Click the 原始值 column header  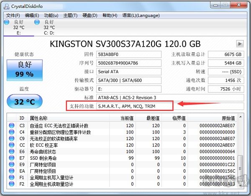(x=213, y=118)
